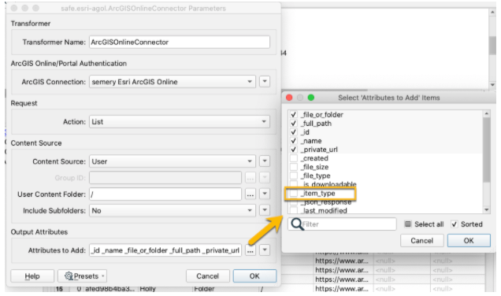
Task: Open ellipsis browser for User Content Folder
Action: click(x=250, y=194)
